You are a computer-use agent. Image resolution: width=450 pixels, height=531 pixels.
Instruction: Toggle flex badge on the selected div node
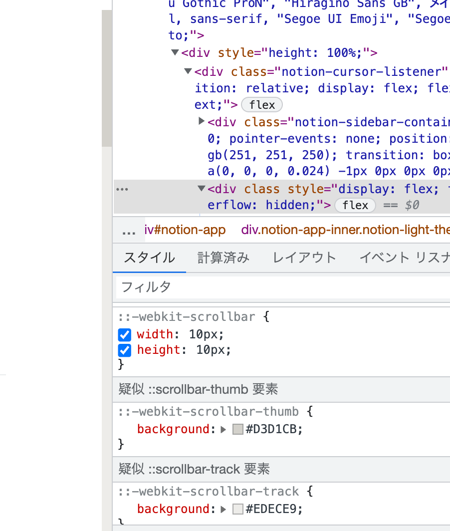[355, 205]
